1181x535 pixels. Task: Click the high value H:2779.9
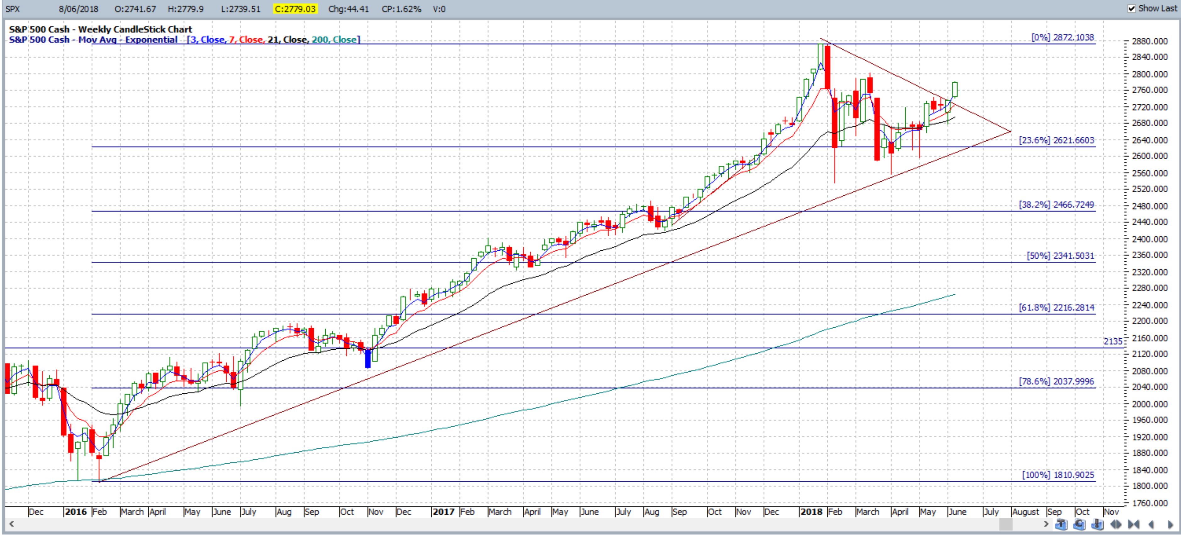(186, 9)
